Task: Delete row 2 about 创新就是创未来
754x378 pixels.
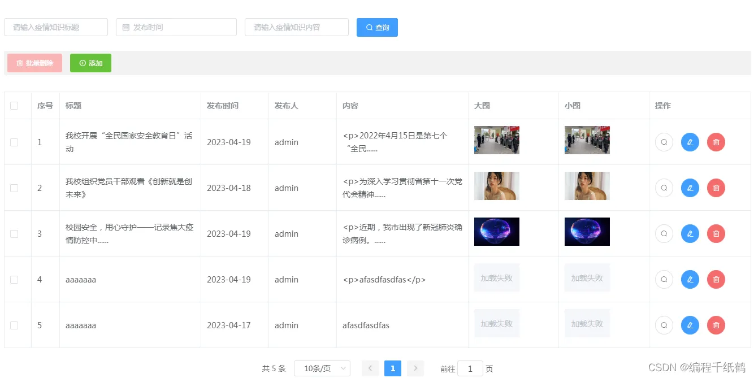Action: 716,188
